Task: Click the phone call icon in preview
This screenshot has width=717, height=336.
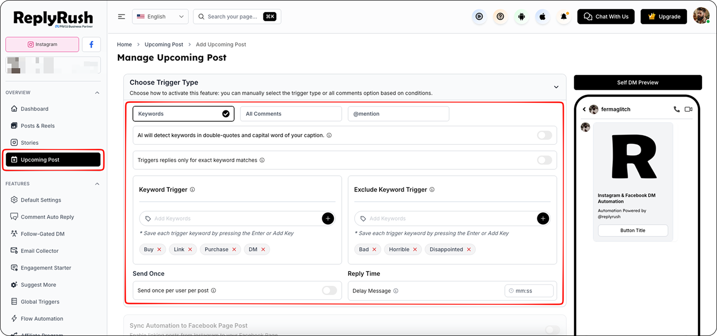Action: 676,109
